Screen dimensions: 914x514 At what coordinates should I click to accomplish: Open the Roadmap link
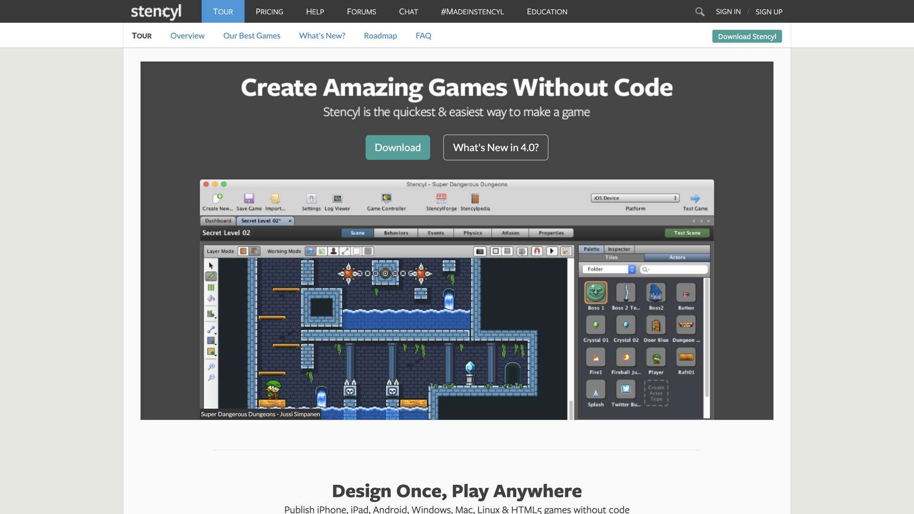[380, 36]
